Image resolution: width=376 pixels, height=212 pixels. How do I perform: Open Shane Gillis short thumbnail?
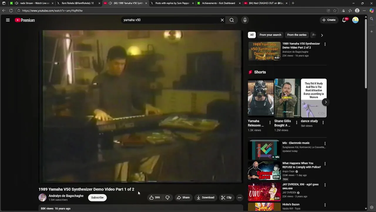point(287,98)
